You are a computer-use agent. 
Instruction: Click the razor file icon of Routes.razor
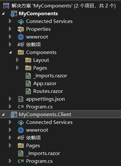28,91
